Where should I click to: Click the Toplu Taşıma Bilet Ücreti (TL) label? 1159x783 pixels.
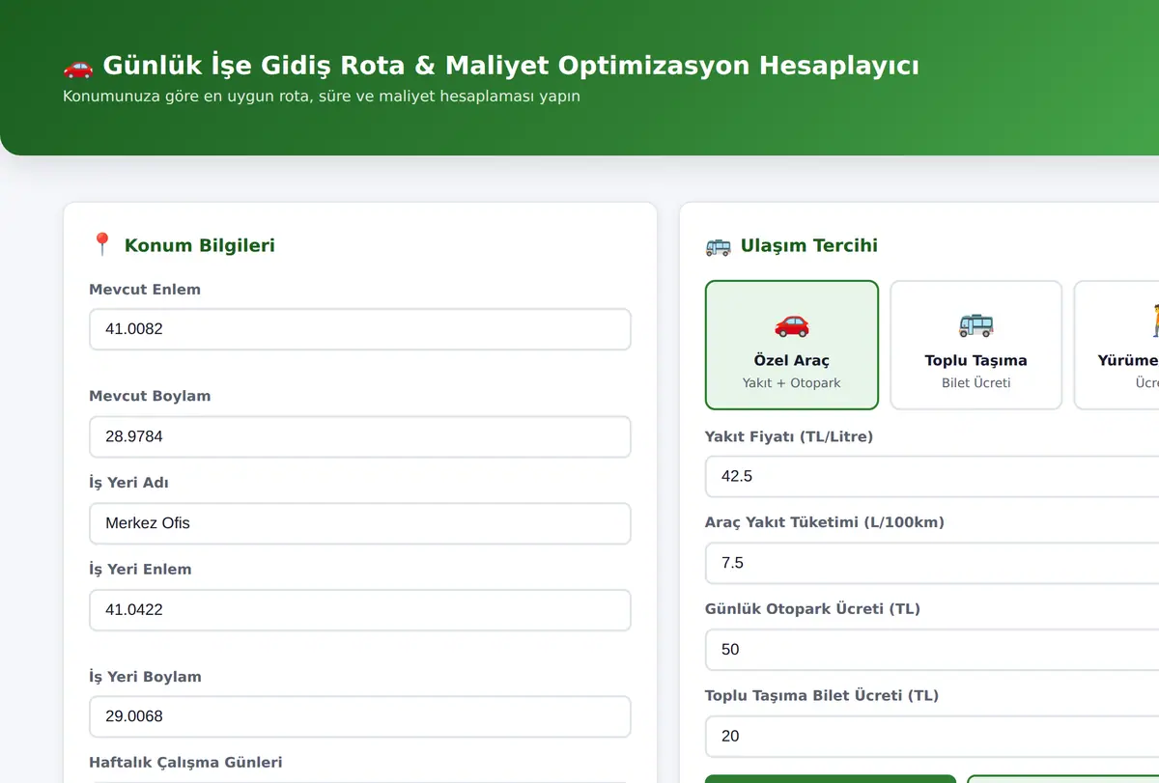tap(822, 695)
